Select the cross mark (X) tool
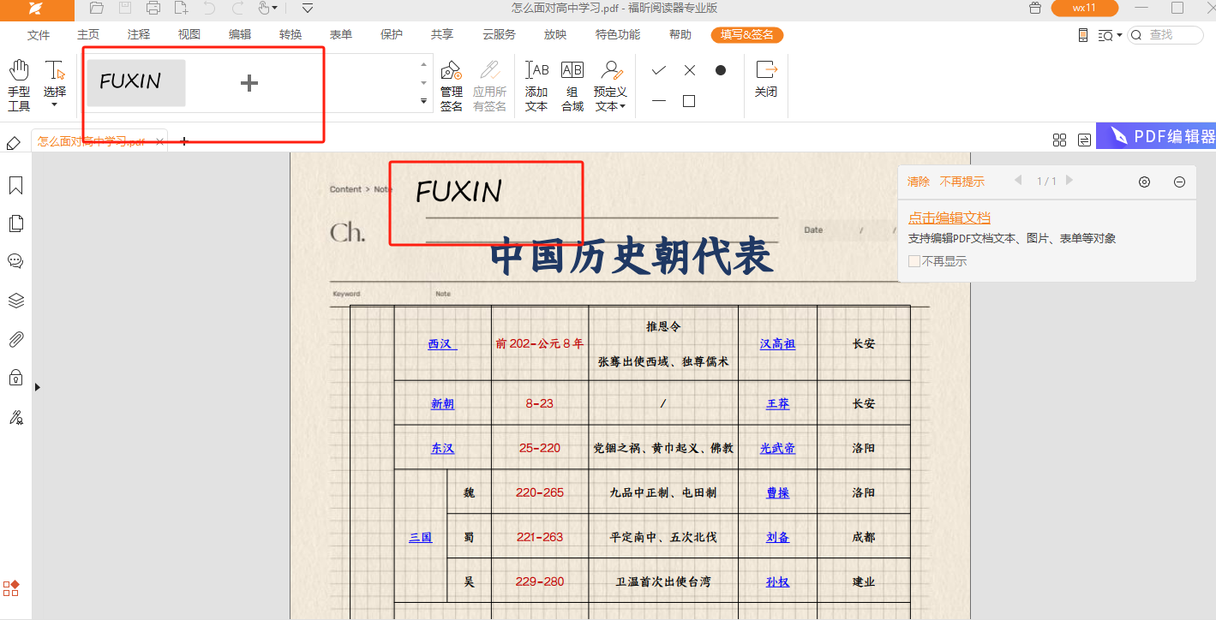The image size is (1216, 620). point(690,70)
